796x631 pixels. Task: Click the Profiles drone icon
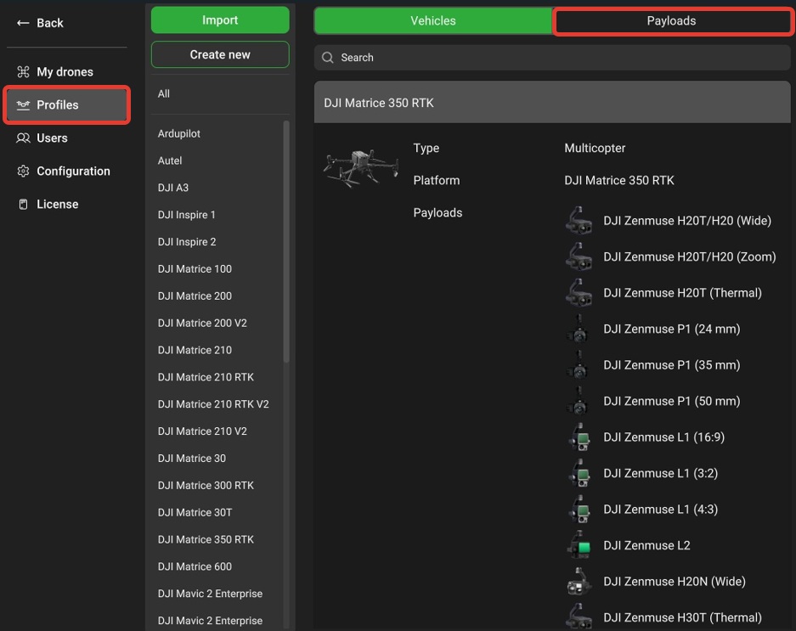23,105
